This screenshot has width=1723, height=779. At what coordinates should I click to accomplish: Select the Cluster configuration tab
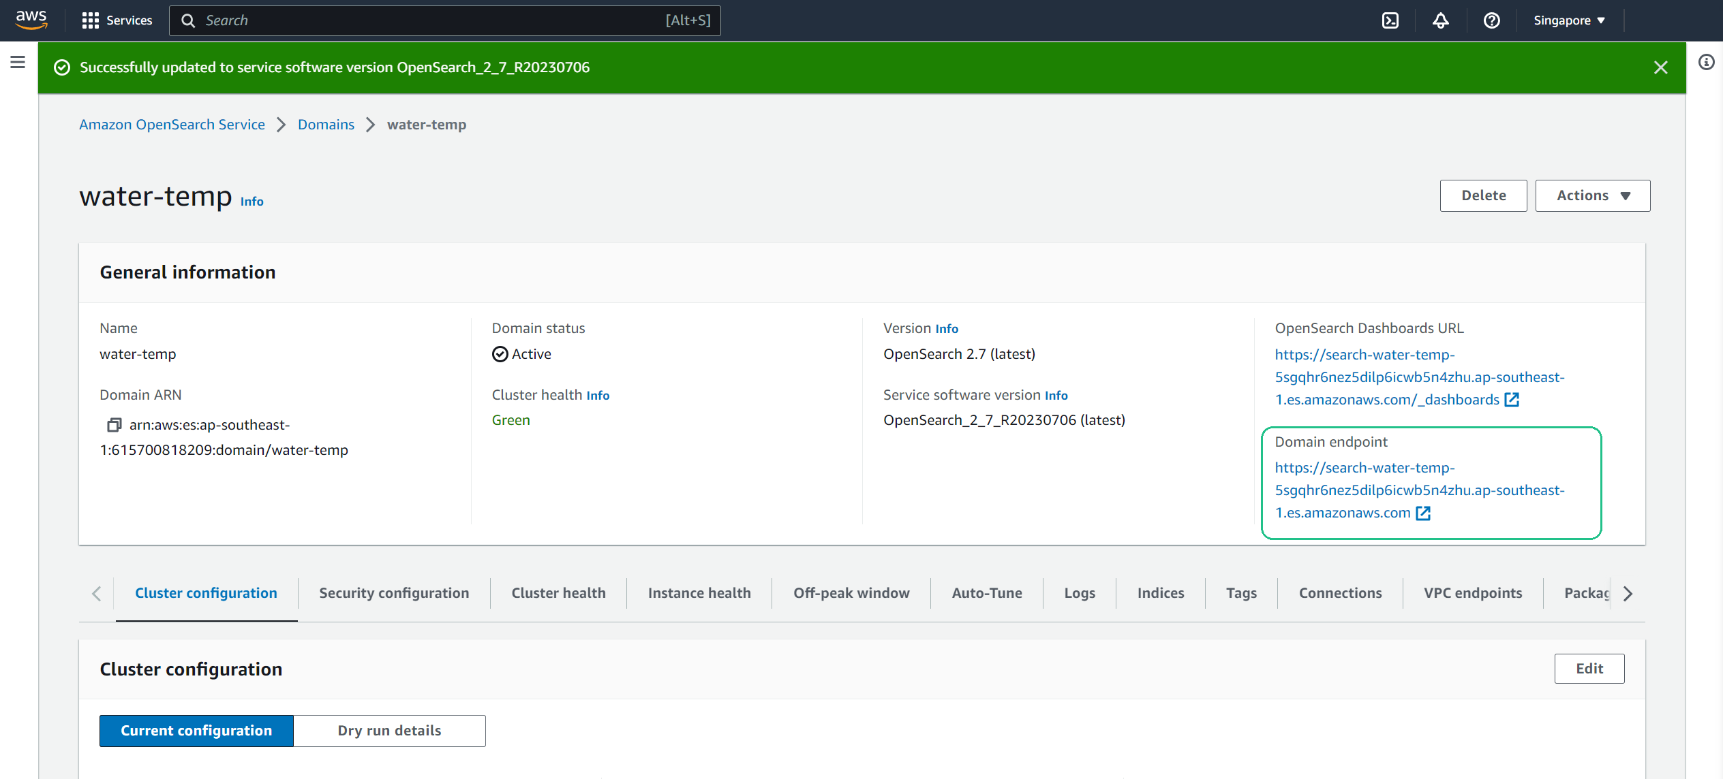pyautogui.click(x=206, y=593)
